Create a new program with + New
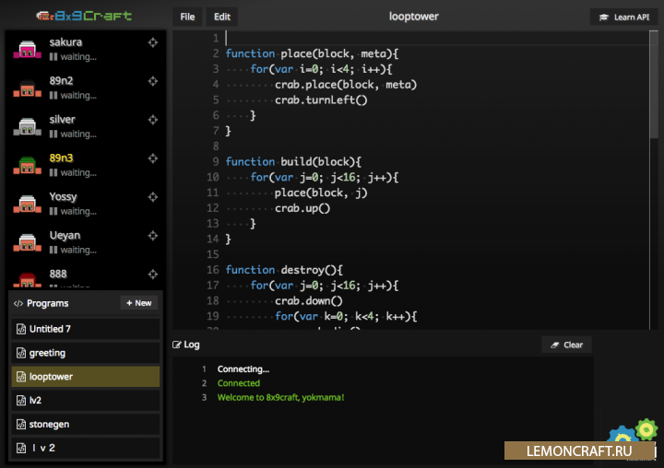The image size is (664, 468). click(138, 303)
